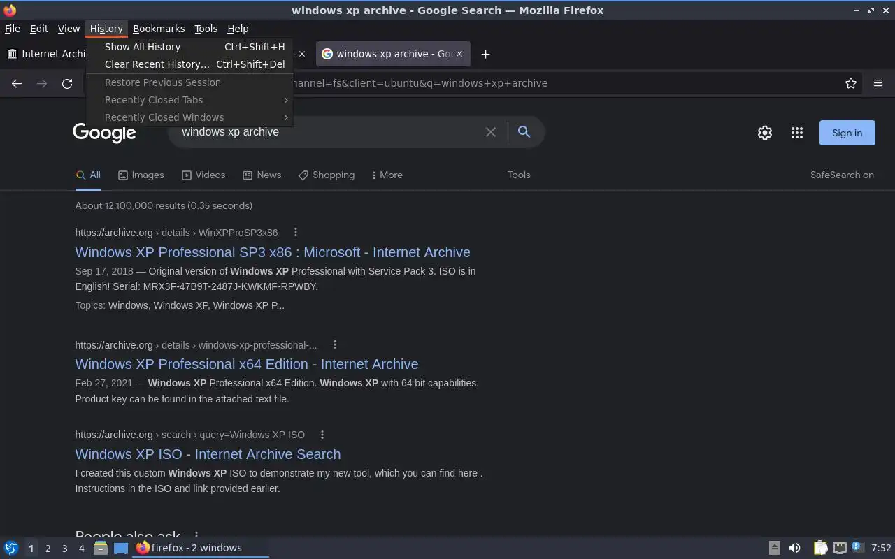Select Show All History
This screenshot has height=559, width=895.
click(189, 47)
